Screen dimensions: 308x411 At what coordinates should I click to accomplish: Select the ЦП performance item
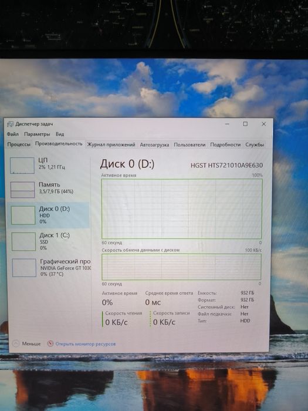(x=49, y=165)
